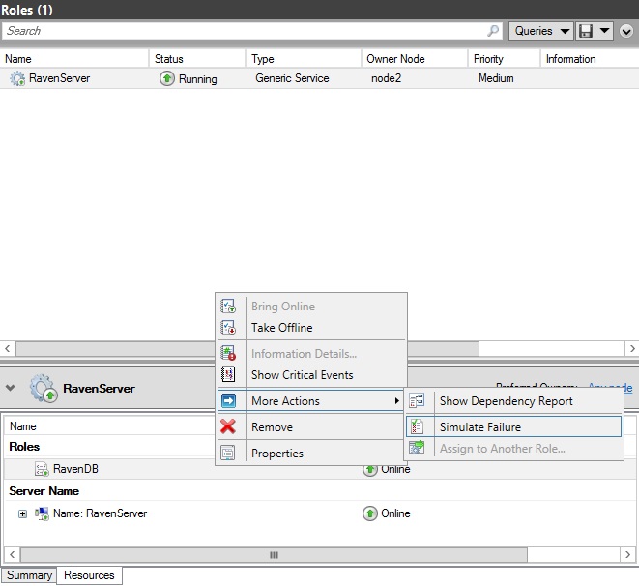639x586 pixels.
Task: Click the large RavenServer gear icon in details pane
Action: tap(43, 388)
